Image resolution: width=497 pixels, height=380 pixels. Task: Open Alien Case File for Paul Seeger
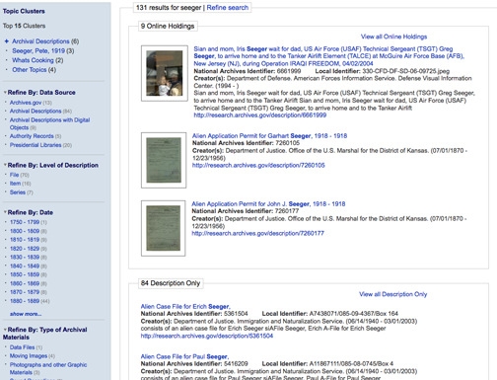pyautogui.click(x=184, y=356)
